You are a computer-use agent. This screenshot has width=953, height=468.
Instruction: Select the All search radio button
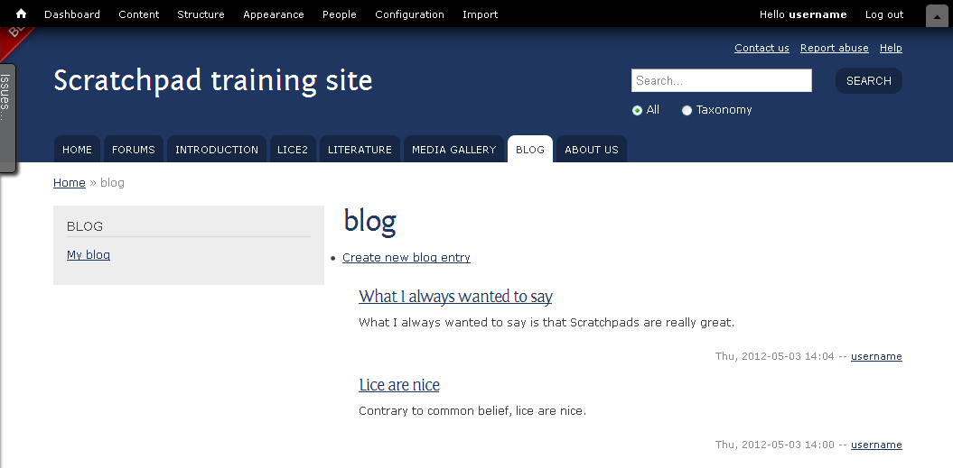coord(637,111)
